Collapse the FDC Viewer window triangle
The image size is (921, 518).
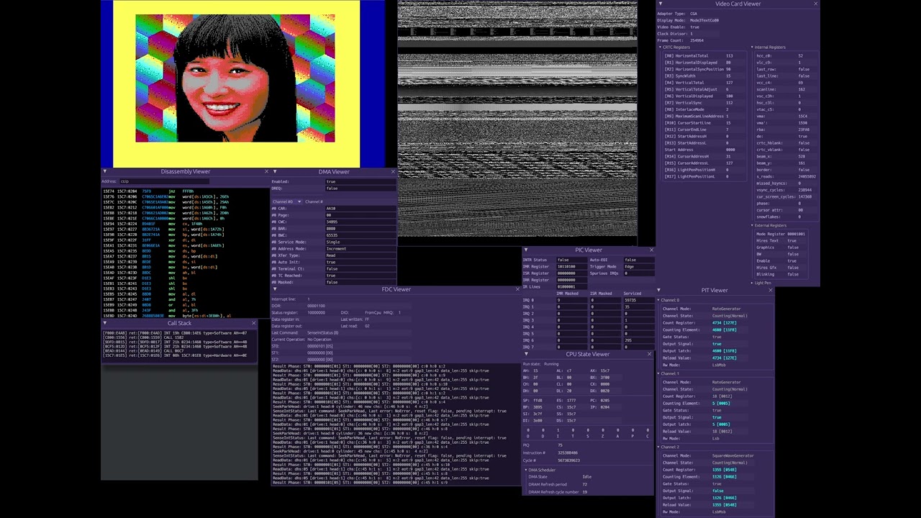click(x=275, y=289)
